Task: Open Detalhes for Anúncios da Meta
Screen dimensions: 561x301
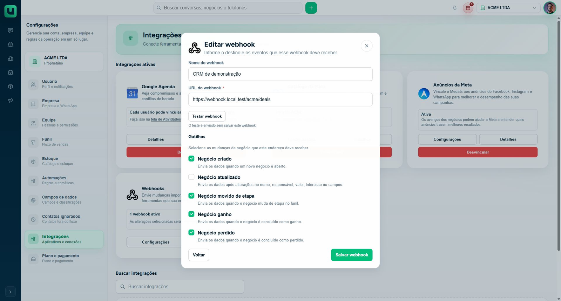Action: pyautogui.click(x=508, y=139)
